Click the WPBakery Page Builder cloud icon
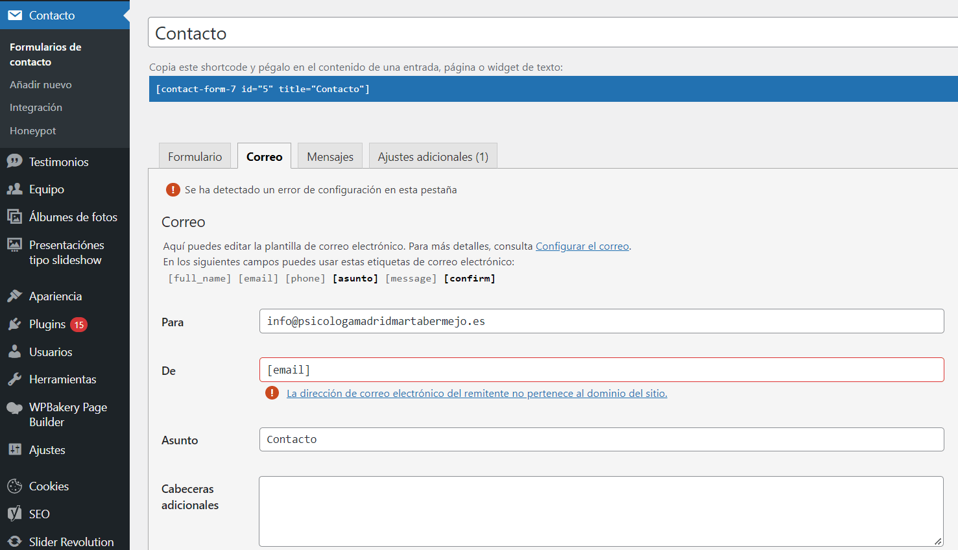 click(x=15, y=407)
